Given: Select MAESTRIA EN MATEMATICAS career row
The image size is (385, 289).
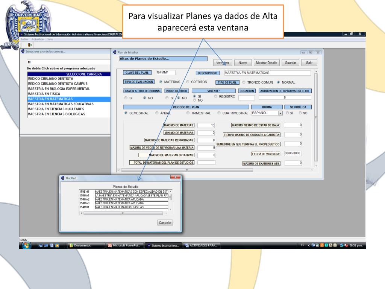Looking at the screenshot, I should (x=69, y=99).
